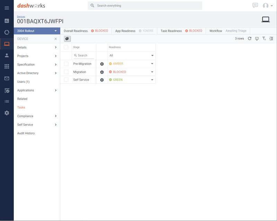The height and width of the screenshot is (221, 277).
Task: Refresh the tasks grid
Action: (249, 38)
